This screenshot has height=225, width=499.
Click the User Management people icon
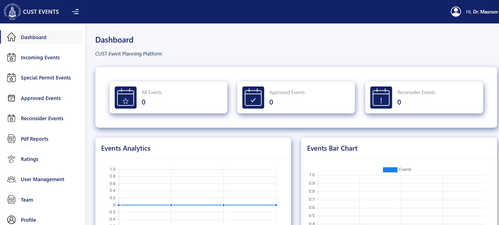(12, 179)
